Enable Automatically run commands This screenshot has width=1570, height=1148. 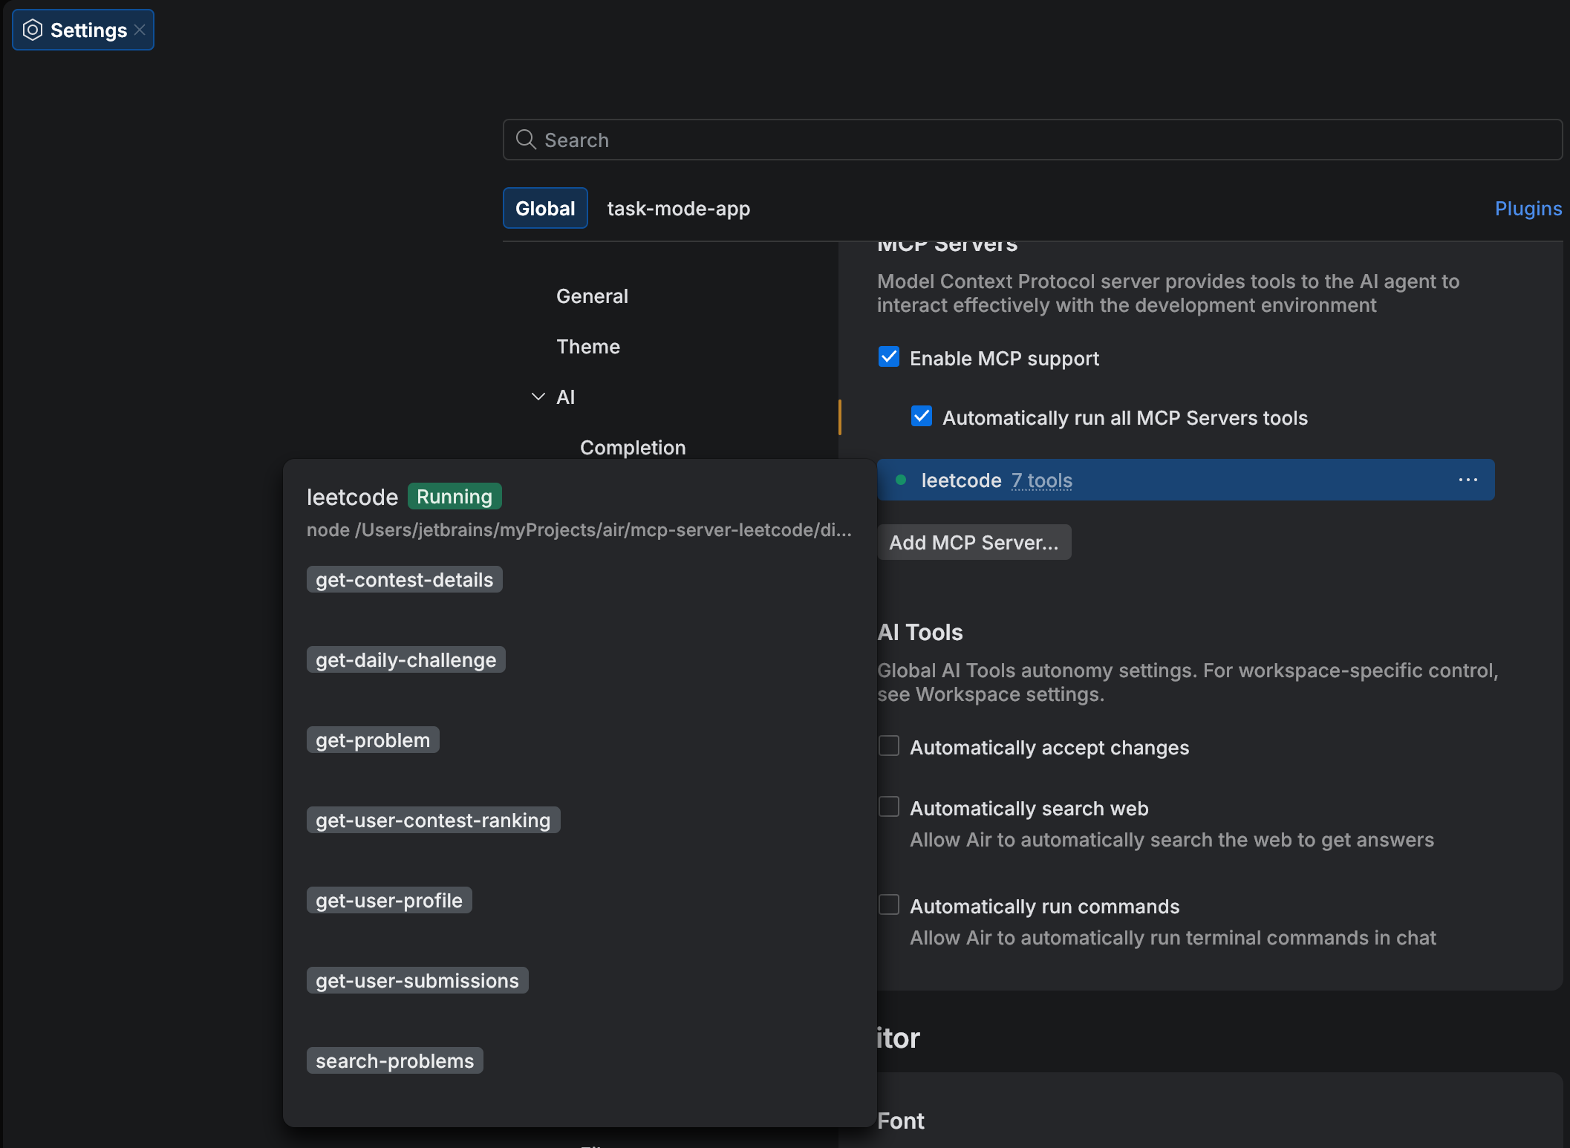(x=889, y=904)
